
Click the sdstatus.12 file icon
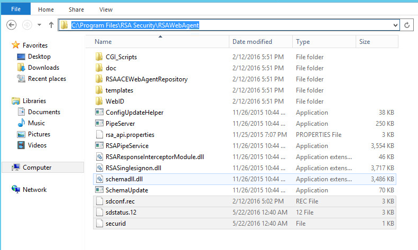coord(99,212)
